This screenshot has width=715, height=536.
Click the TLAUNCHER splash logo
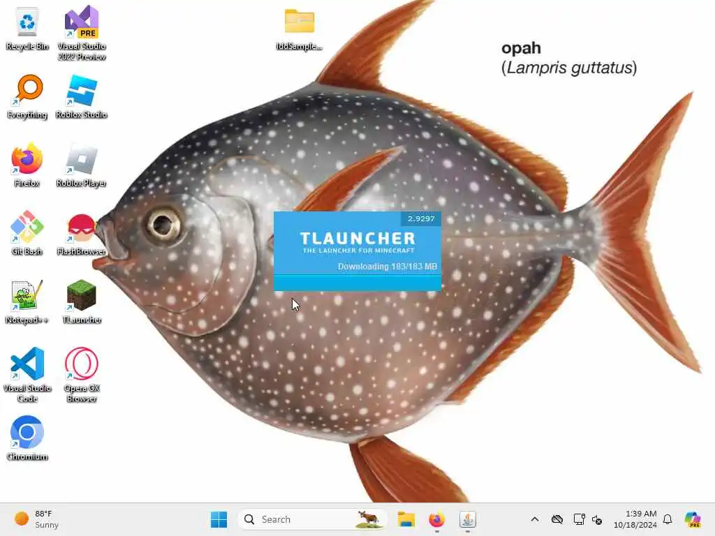[x=358, y=241]
